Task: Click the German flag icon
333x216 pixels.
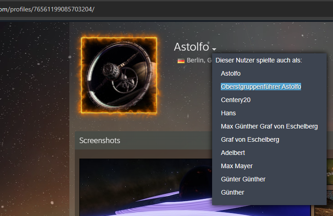Action: pos(181,61)
